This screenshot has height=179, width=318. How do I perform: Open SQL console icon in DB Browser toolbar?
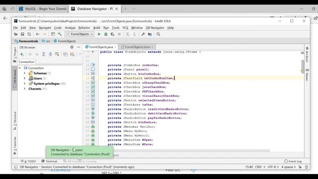tap(66, 54)
